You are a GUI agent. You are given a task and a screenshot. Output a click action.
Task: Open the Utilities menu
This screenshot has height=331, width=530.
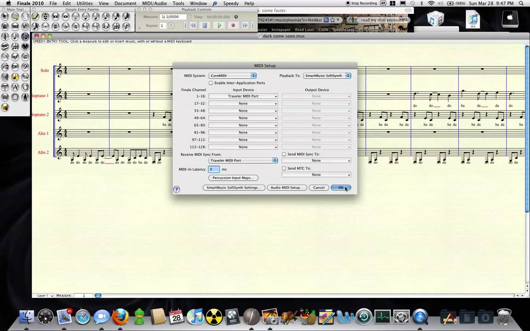click(x=85, y=3)
